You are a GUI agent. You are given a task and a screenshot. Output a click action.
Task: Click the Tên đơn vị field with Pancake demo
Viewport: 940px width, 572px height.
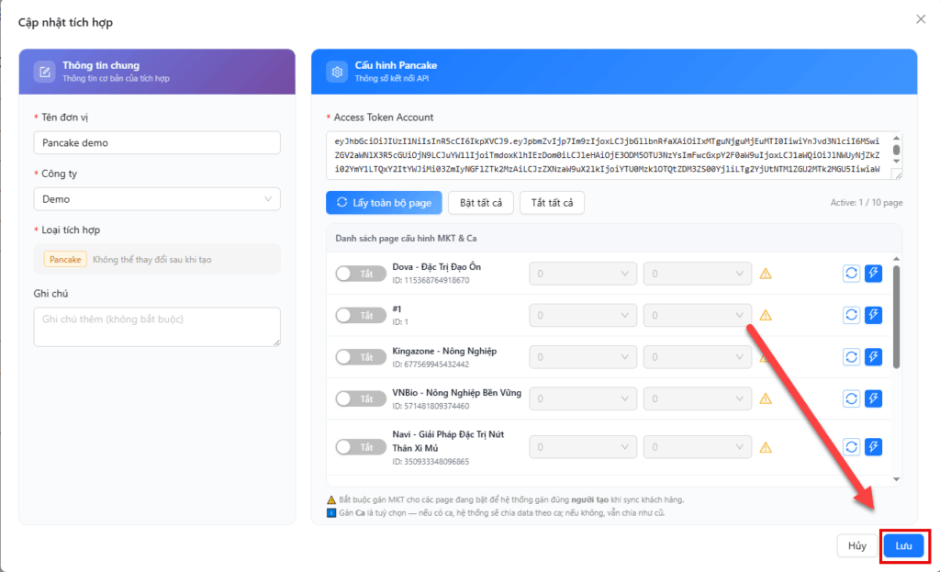click(x=157, y=142)
